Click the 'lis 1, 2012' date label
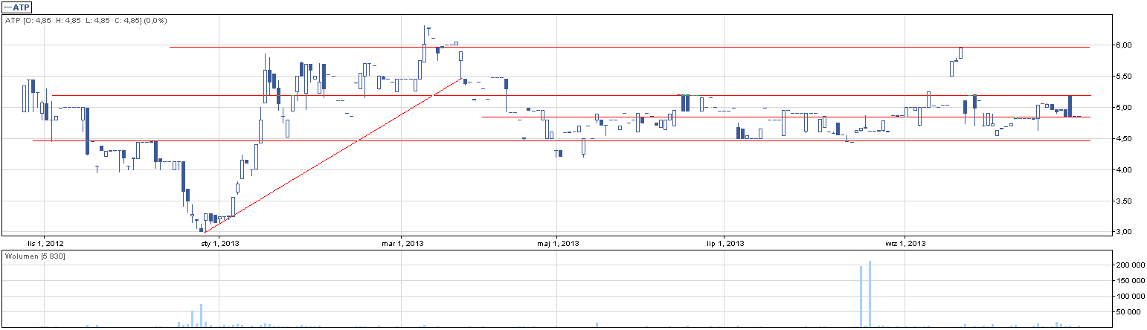The height and width of the screenshot is (330, 1147). [46, 243]
